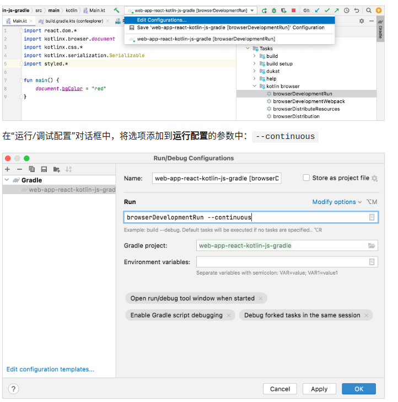This screenshot has width=398, height=402.
Task: Expand the help task group
Action: (254, 78)
